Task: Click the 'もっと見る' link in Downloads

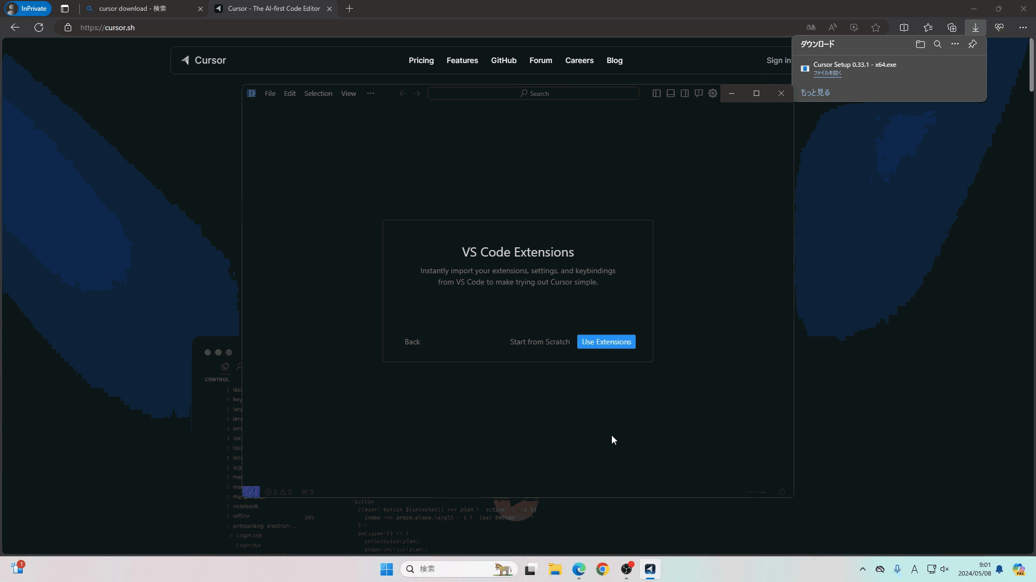Action: 815,93
